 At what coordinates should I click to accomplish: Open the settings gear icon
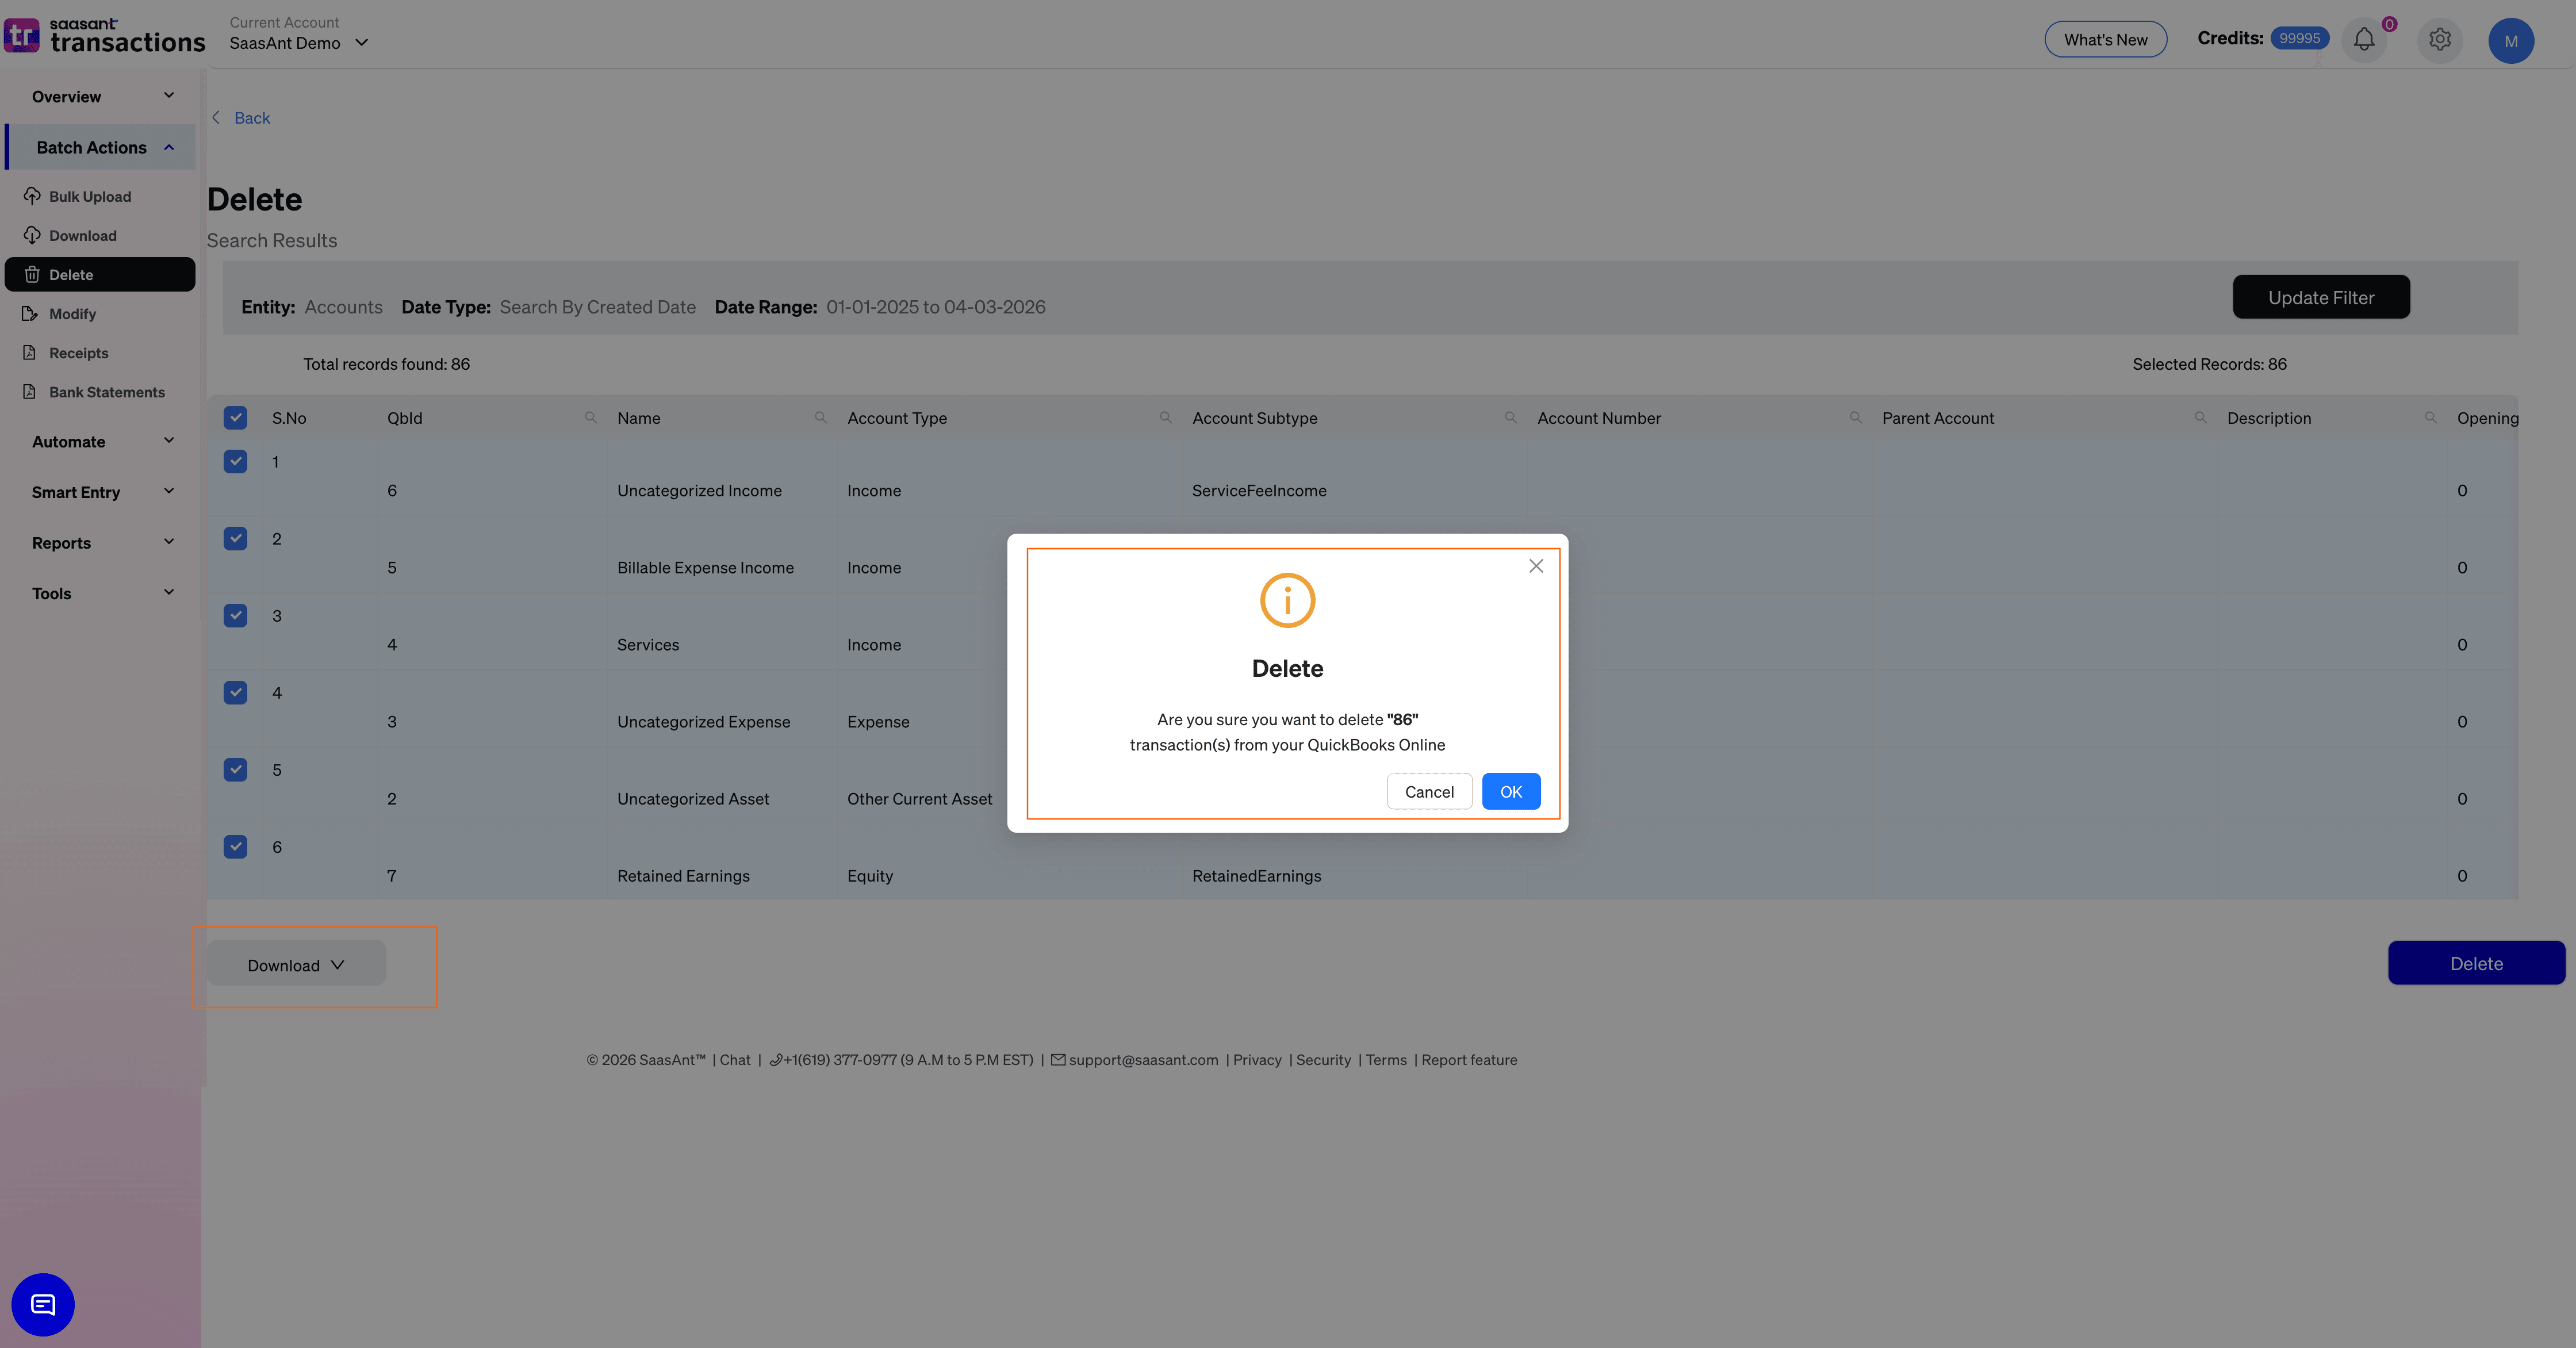pyautogui.click(x=2439, y=40)
